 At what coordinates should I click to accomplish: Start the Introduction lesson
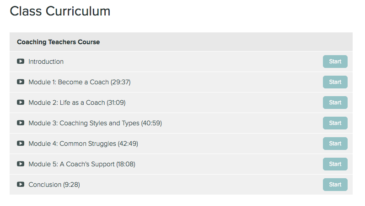click(x=335, y=62)
